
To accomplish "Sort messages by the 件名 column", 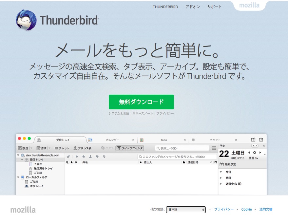I will pyautogui.click(x=85, y=162).
